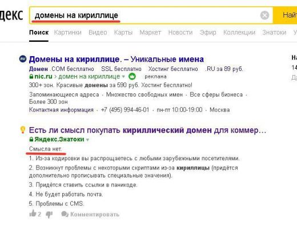Image resolution: width=297 pixels, height=229 pixels.
Task: Open the 'Хостинг бесплатно' sitelink
Action: click(x=173, y=69)
